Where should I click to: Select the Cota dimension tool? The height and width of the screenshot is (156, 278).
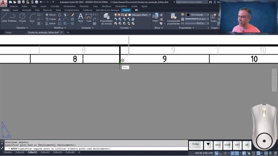click(x=89, y=17)
